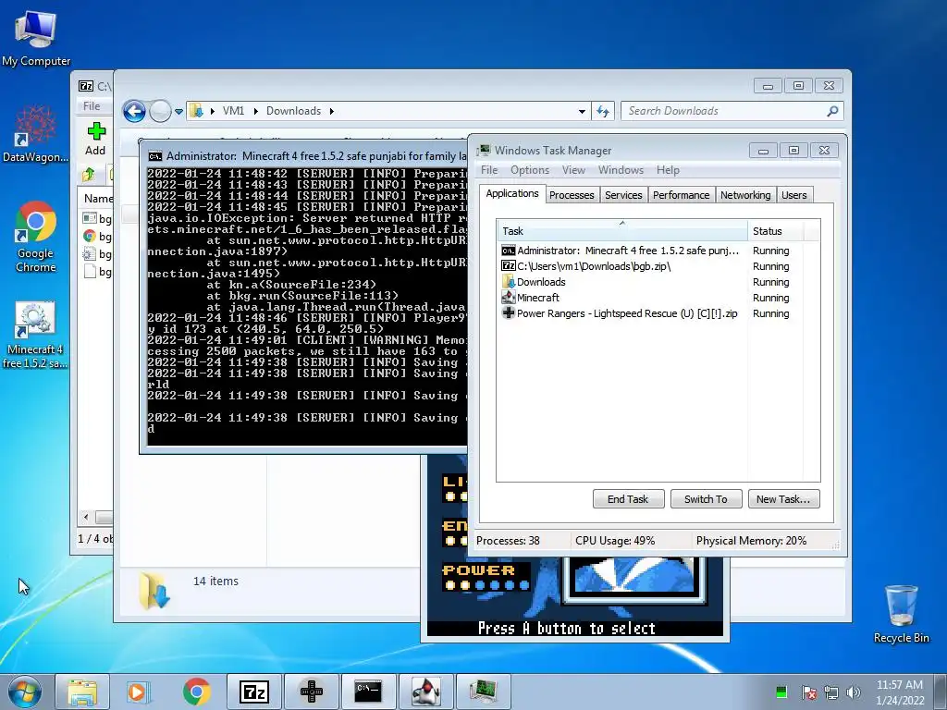Open the Help menu in Task Manager
This screenshot has width=947, height=710.
tap(668, 170)
